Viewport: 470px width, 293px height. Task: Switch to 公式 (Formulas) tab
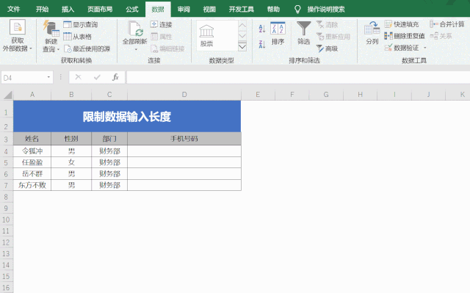132,10
